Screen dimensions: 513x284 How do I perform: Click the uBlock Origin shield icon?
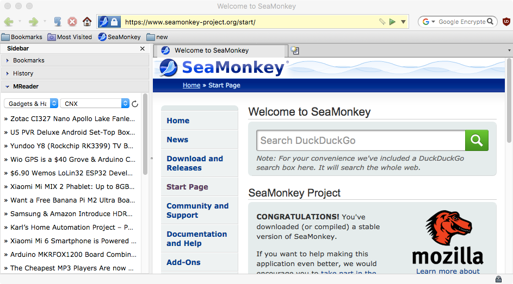pyautogui.click(x=506, y=22)
